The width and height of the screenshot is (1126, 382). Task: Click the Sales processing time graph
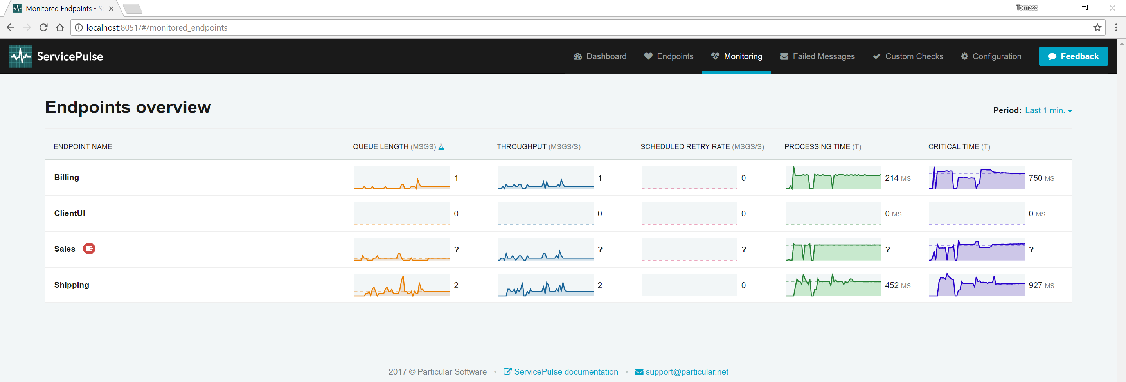833,250
